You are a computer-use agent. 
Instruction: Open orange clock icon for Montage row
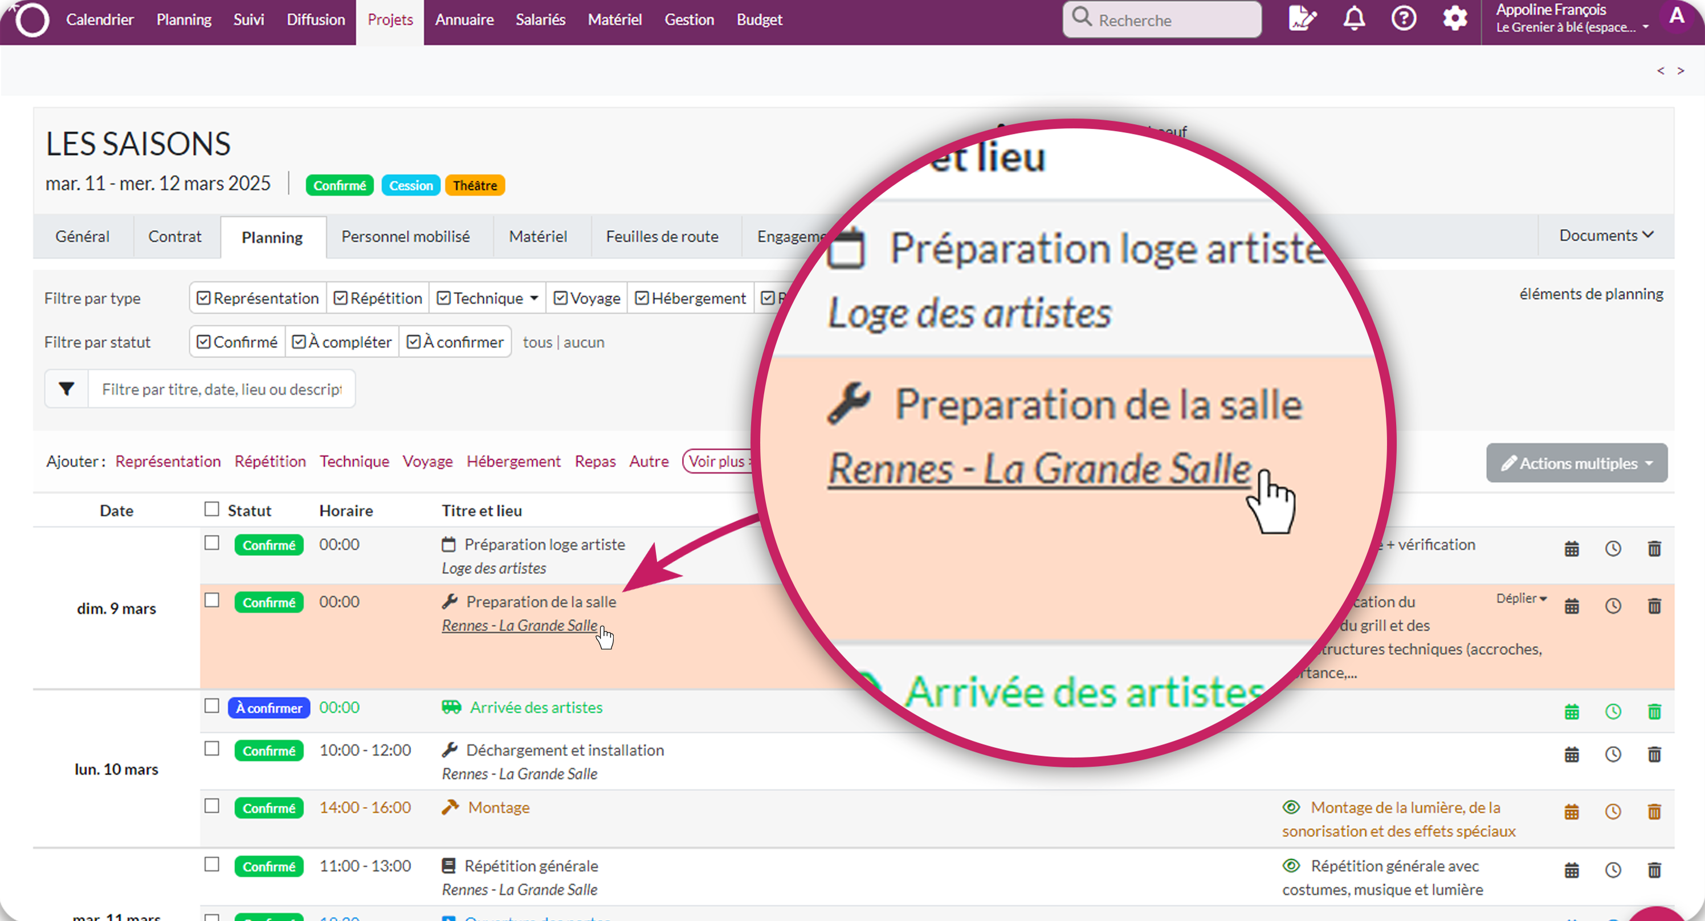click(x=1613, y=812)
